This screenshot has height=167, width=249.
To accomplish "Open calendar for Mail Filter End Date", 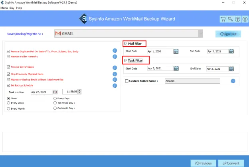I will tap(231, 51).
